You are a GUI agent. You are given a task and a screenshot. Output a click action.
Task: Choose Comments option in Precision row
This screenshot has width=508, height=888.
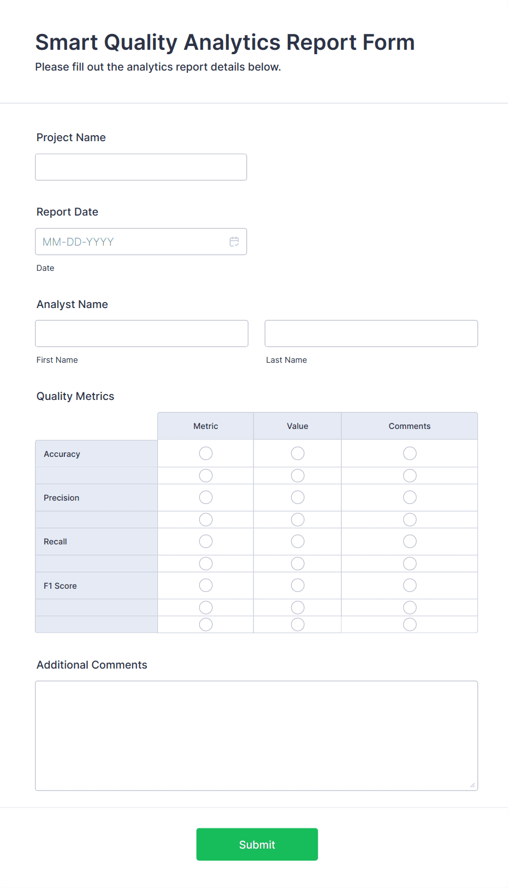pos(410,497)
